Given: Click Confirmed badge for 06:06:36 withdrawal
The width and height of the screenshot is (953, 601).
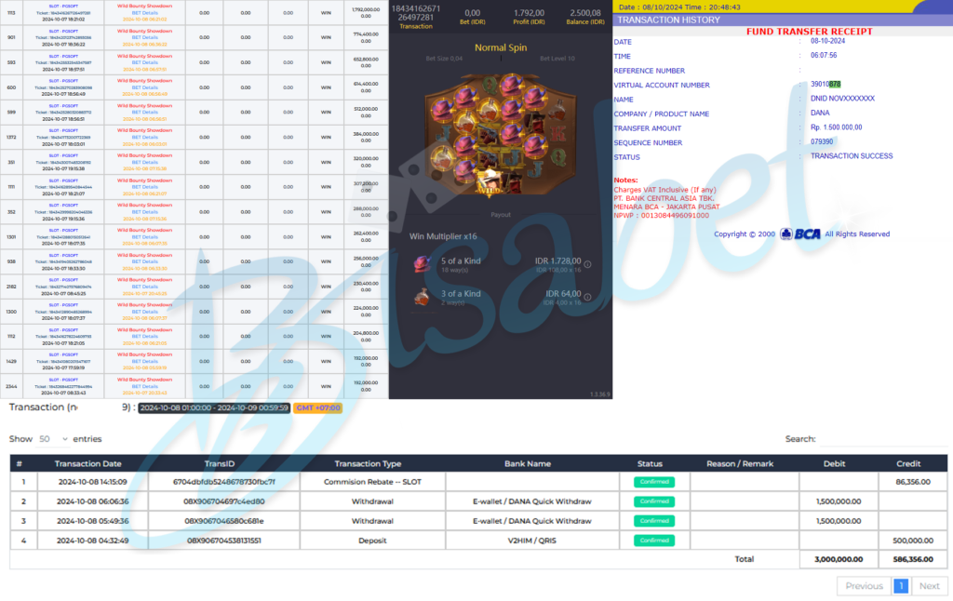Looking at the screenshot, I should click(654, 501).
